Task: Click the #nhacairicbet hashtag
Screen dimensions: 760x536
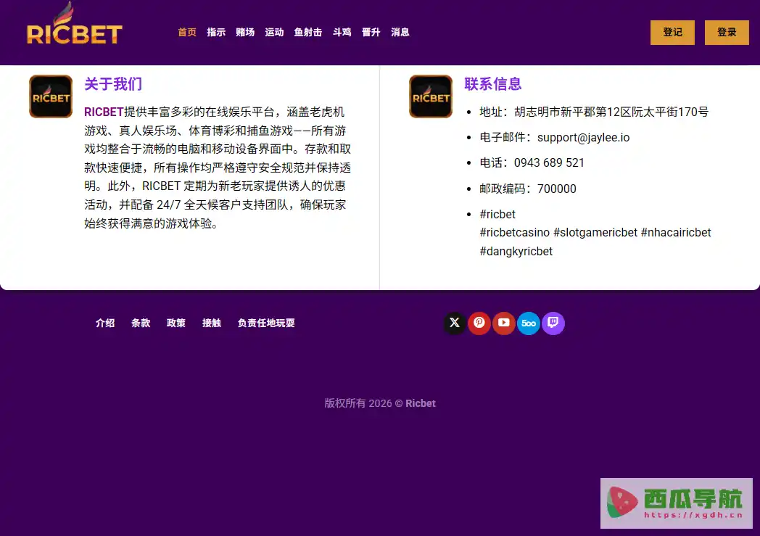Action: (676, 233)
